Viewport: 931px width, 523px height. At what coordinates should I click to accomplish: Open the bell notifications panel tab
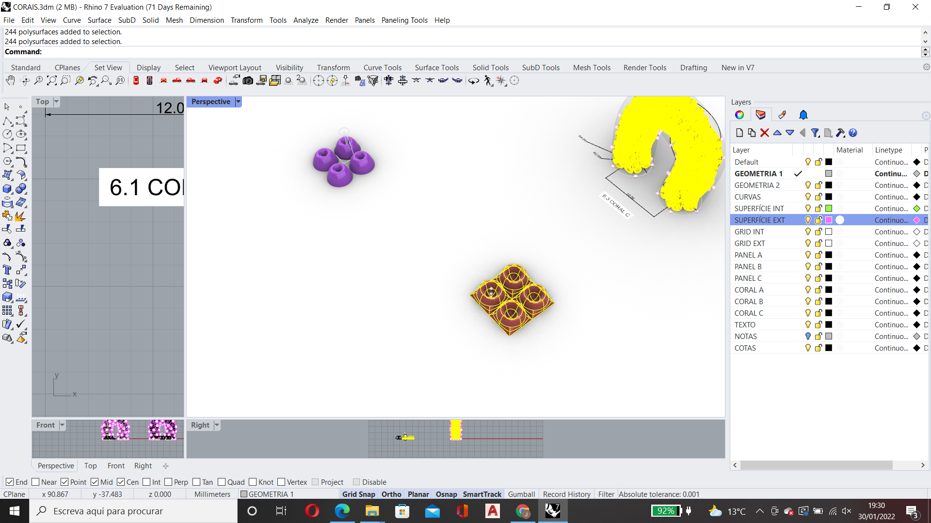click(x=803, y=115)
